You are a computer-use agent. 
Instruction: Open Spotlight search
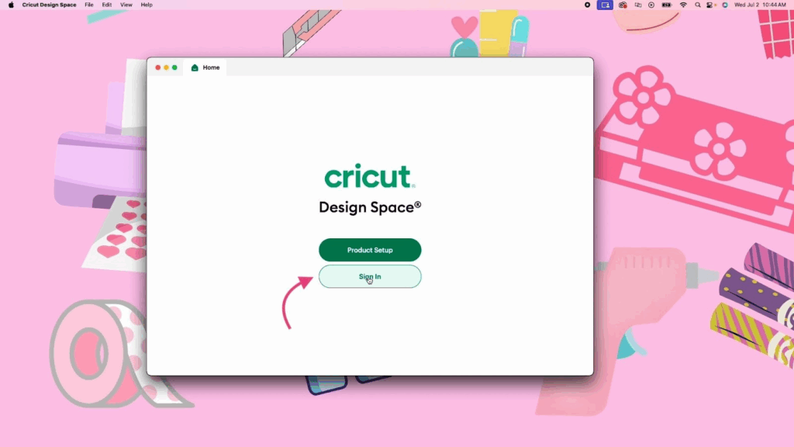pos(698,5)
